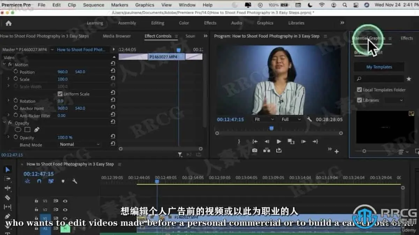Toggle lock on track V3
419x235 pixels.
[x=36, y=201]
